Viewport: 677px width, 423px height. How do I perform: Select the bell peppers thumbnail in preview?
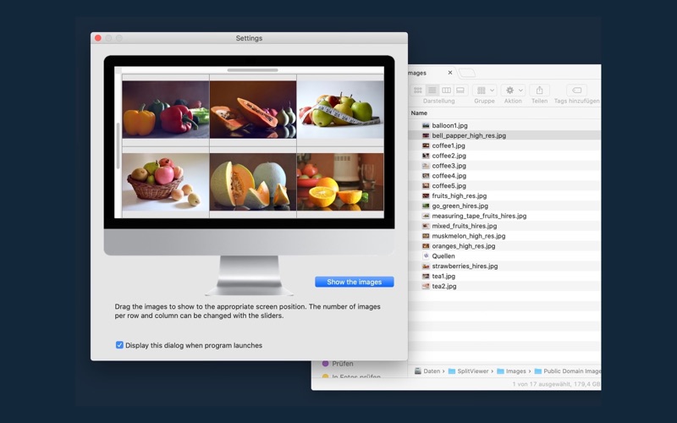pos(166,109)
